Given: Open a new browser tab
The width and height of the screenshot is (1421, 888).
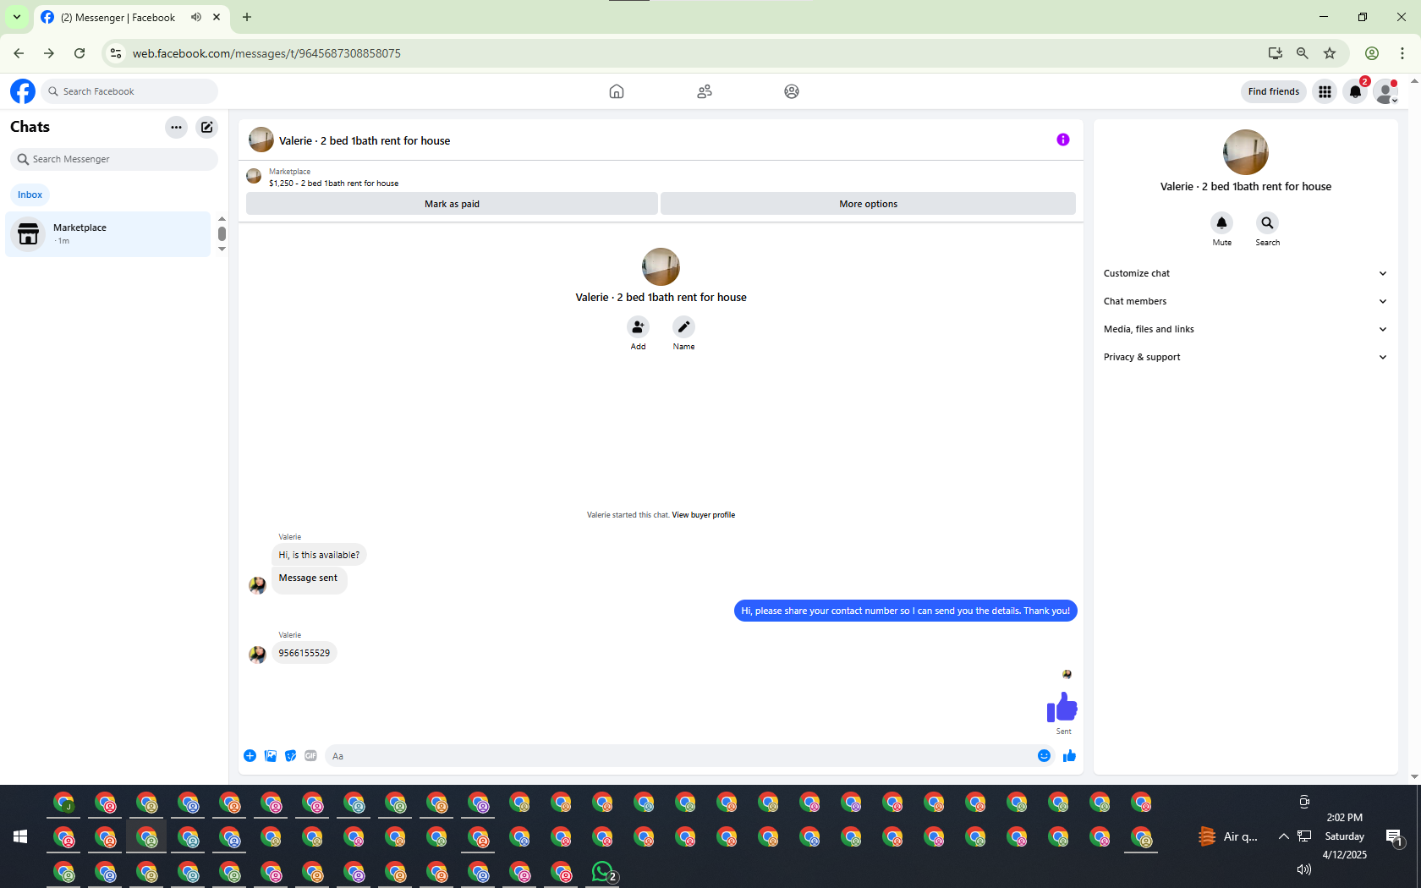Looking at the screenshot, I should (x=247, y=17).
